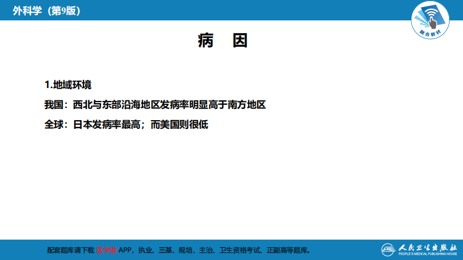Viewport: 463px width, 260px height.
Task: Click the line starting with 我国：西北与东部沿海
Action: [x=155, y=105]
